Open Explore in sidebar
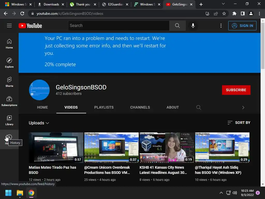265x199 pixels. click(9, 63)
